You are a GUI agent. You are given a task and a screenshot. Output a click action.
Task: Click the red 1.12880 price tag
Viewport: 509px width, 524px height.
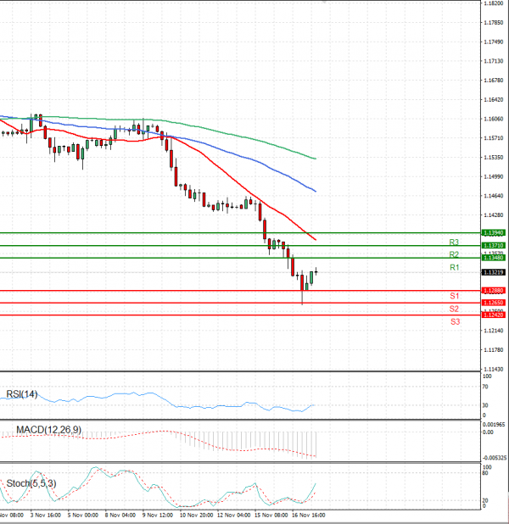point(494,291)
